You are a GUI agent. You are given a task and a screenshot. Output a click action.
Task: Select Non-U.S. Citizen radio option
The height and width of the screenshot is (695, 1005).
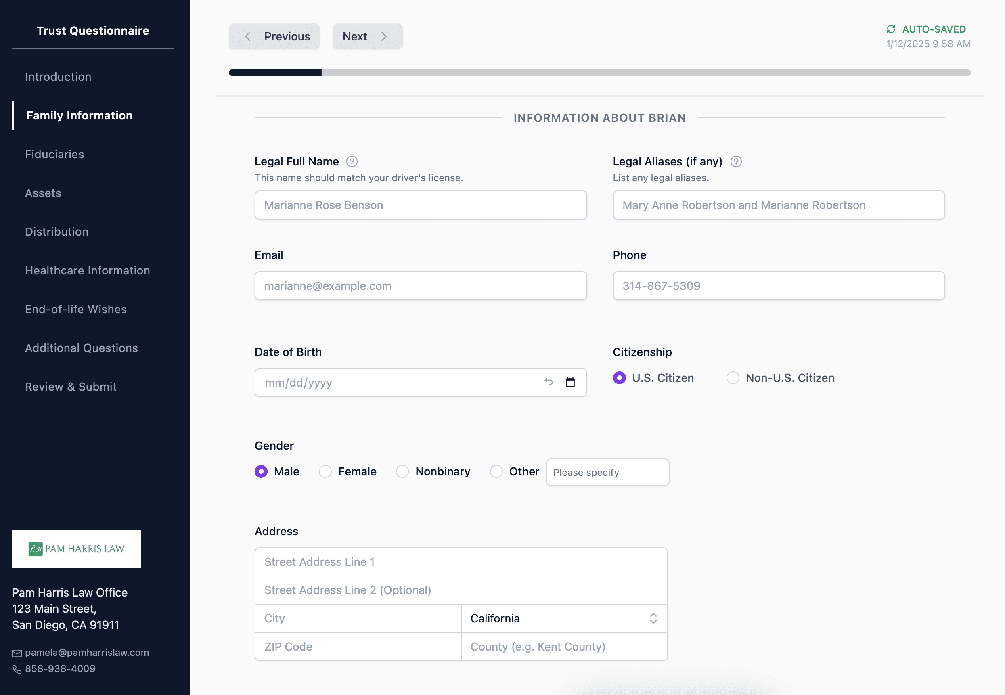tap(733, 377)
